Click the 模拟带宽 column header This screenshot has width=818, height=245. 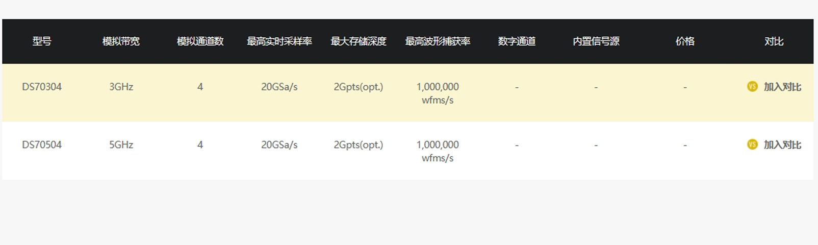click(x=121, y=41)
